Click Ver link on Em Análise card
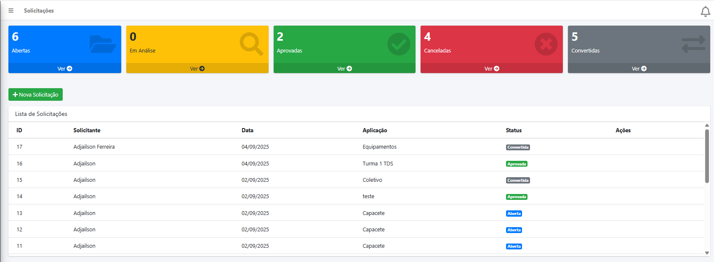The image size is (714, 262). click(x=197, y=68)
